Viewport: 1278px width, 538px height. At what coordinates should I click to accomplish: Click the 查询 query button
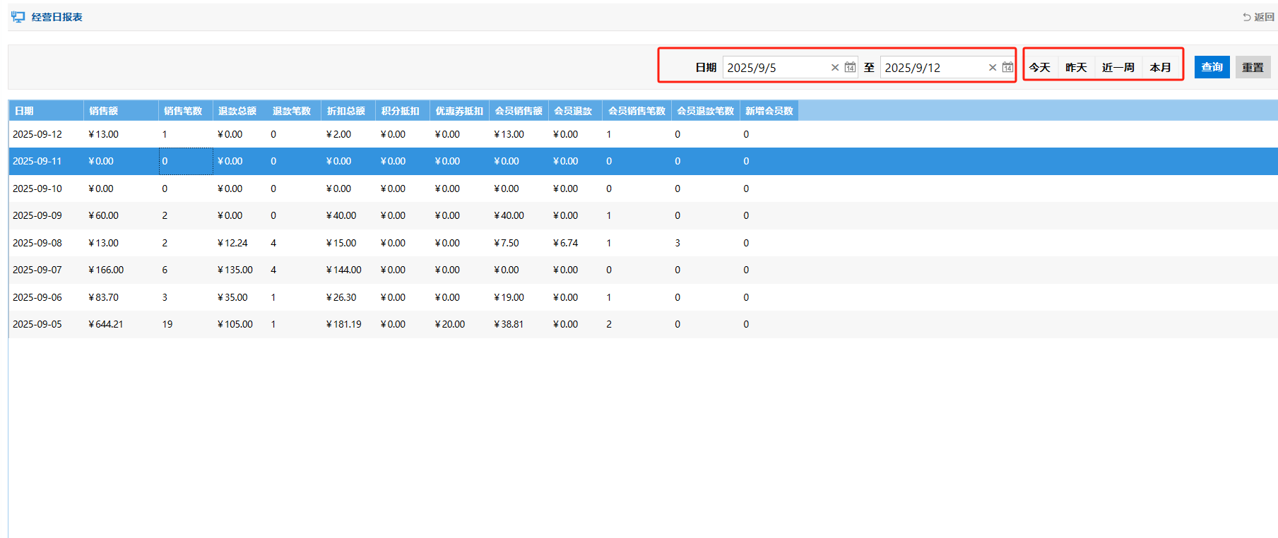[1212, 67]
